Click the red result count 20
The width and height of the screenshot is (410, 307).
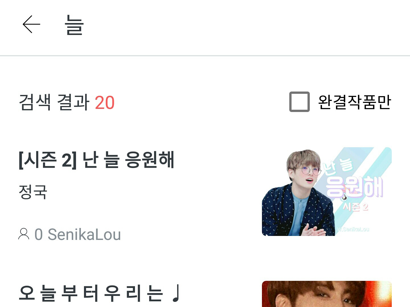pos(104,102)
